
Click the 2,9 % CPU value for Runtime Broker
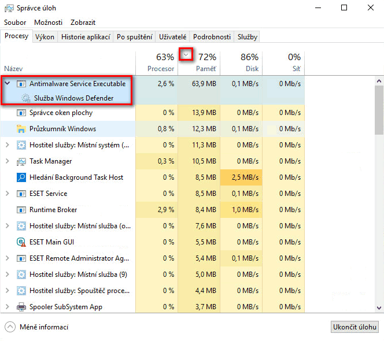tap(166, 210)
